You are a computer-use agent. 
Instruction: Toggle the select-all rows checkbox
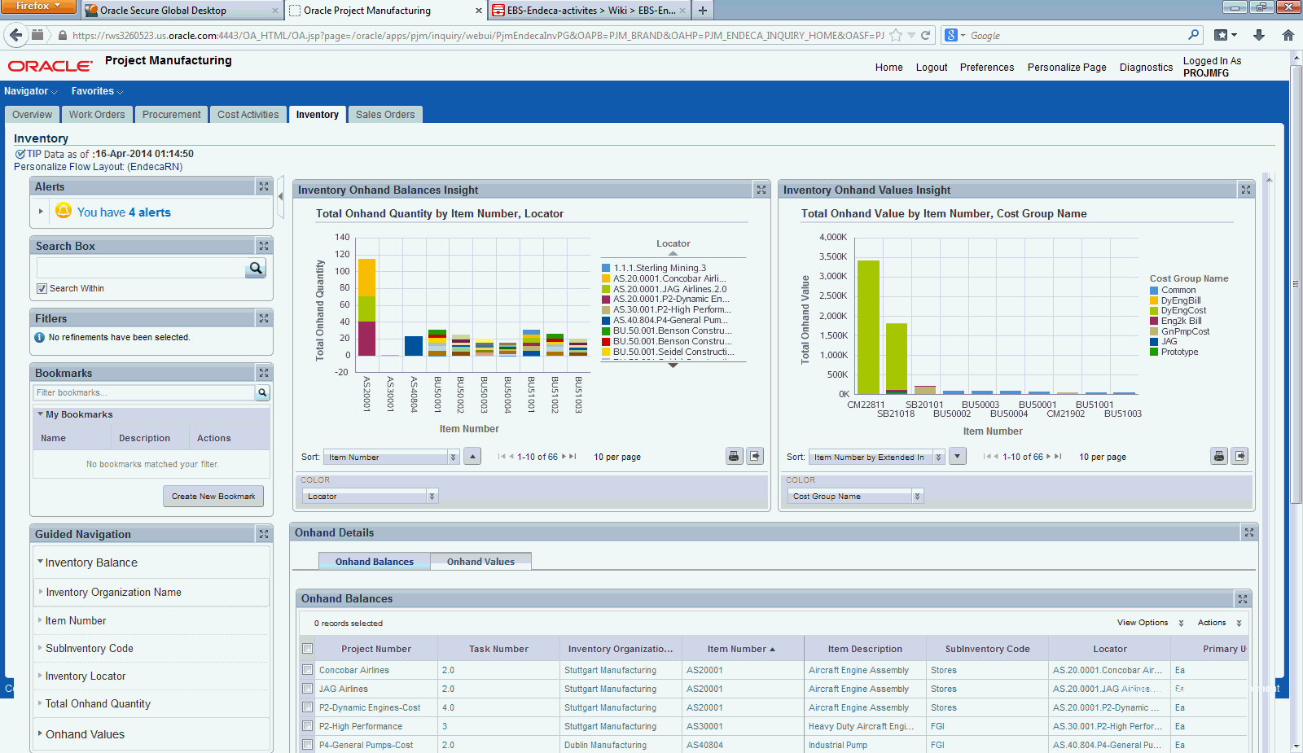tap(307, 649)
